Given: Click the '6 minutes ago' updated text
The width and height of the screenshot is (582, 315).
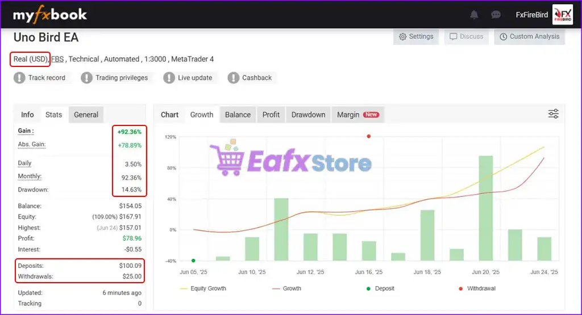Looking at the screenshot, I should [x=122, y=293].
